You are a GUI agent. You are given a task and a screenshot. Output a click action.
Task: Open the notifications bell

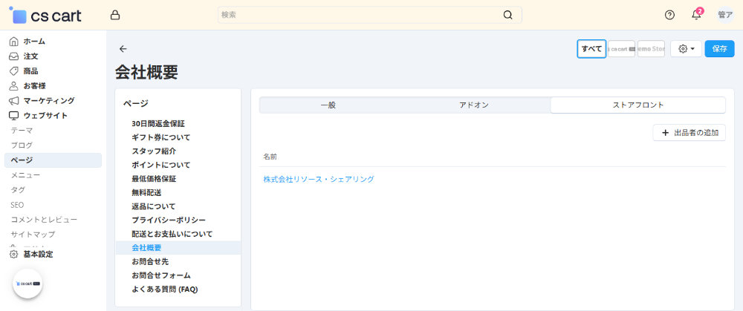pos(696,15)
